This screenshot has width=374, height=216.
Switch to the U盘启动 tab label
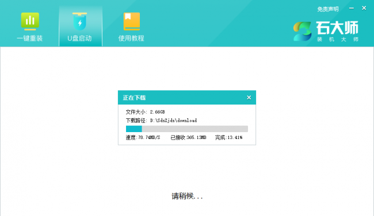tap(79, 38)
